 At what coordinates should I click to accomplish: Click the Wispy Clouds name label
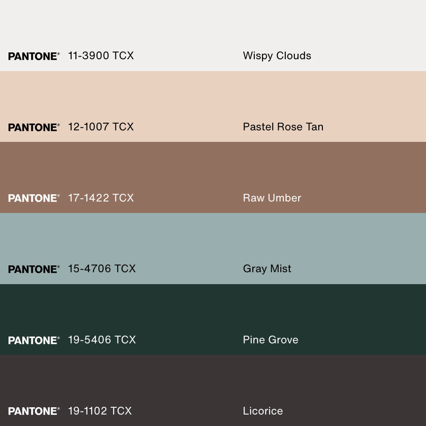click(277, 56)
